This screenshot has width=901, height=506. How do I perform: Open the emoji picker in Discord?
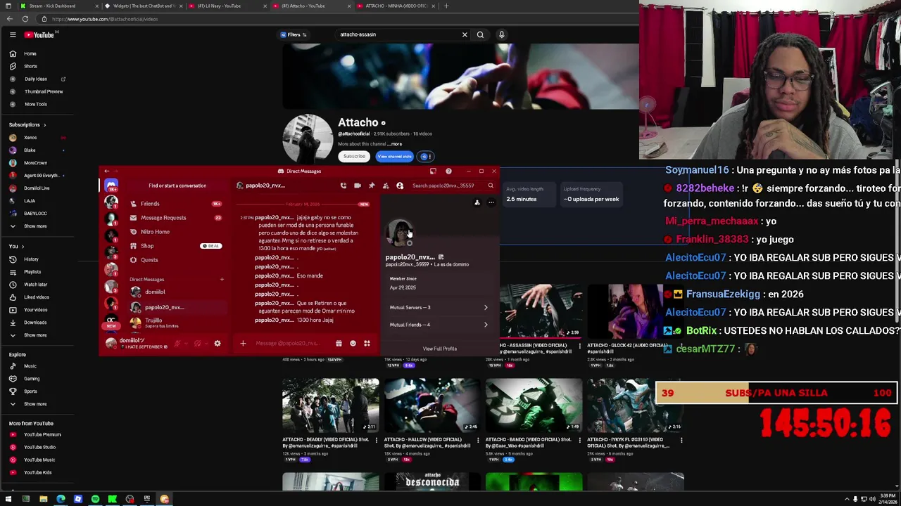click(353, 343)
